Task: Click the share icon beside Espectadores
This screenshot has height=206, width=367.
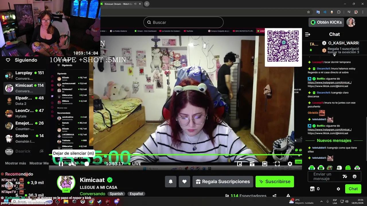Action: pyautogui.click(x=274, y=196)
